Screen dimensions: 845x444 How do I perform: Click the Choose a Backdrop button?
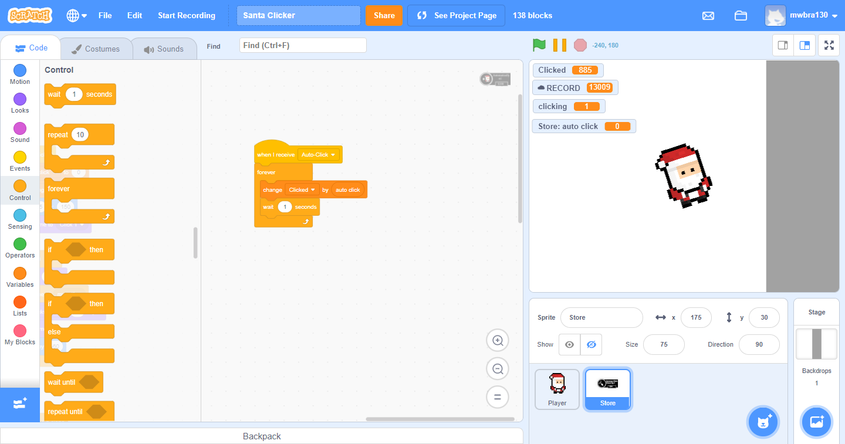[817, 422]
